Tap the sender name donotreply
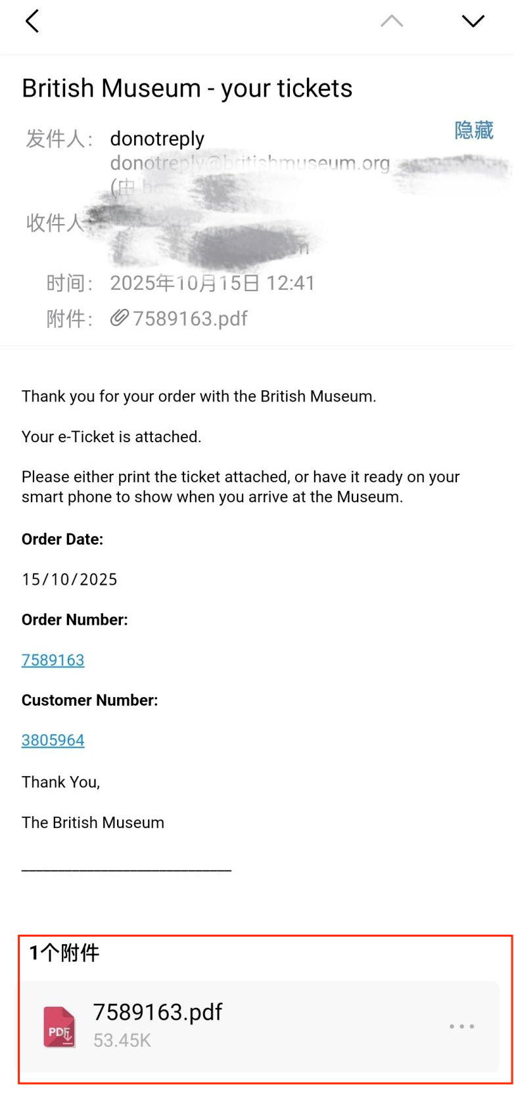This screenshot has width=514, height=1098. pyautogui.click(x=157, y=139)
